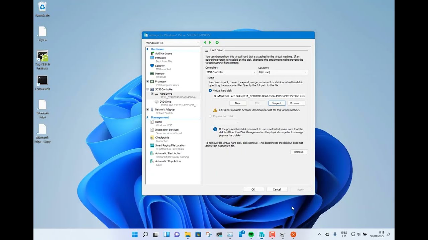The width and height of the screenshot is (428, 240).
Task: Open Integration Services settings
Action: pyautogui.click(x=167, y=130)
